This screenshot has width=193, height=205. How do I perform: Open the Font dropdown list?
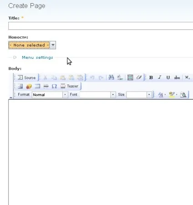[98, 95]
